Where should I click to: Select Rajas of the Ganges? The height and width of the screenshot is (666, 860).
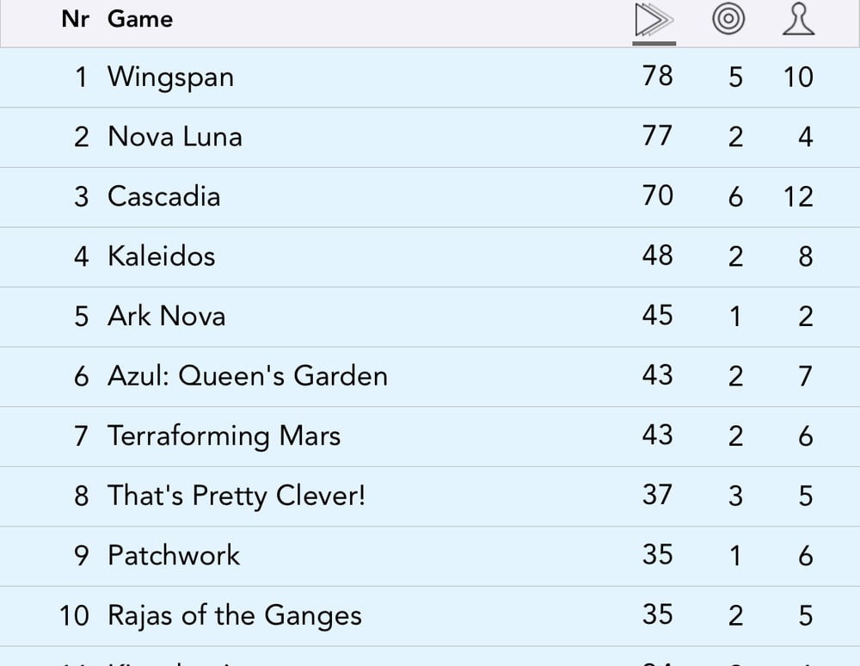pyautogui.click(x=234, y=615)
